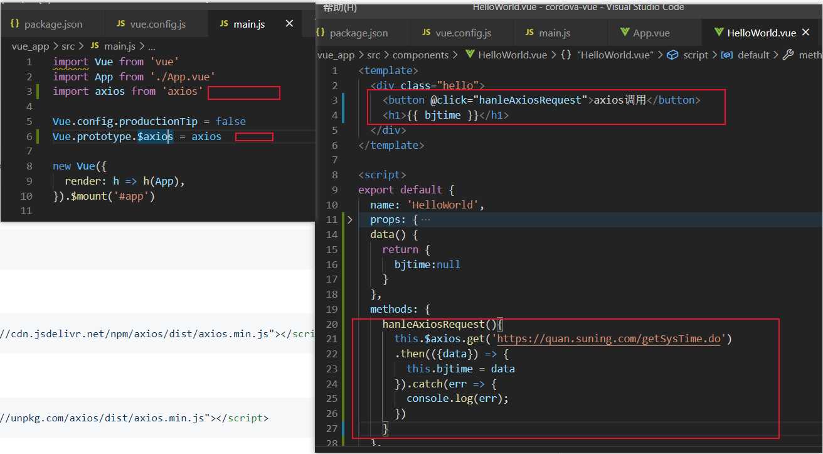Click line number 14 in HelloWorld.vue editor
This screenshot has width=823, height=454.
332,235
